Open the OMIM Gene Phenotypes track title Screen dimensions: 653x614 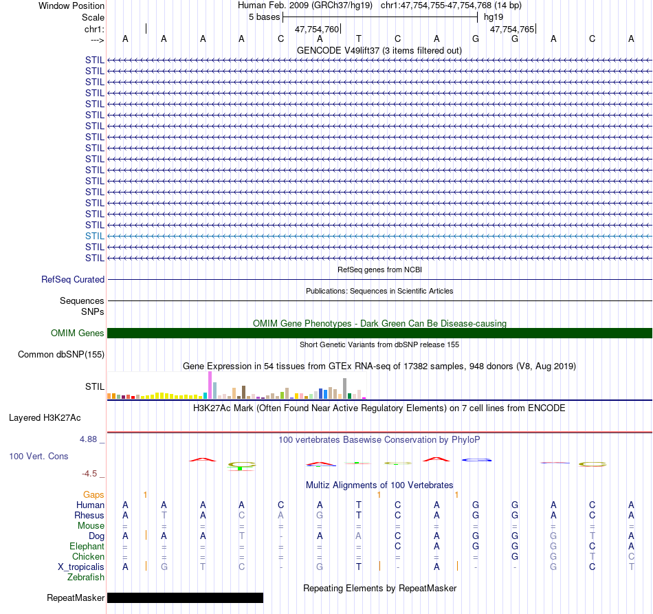point(379,323)
